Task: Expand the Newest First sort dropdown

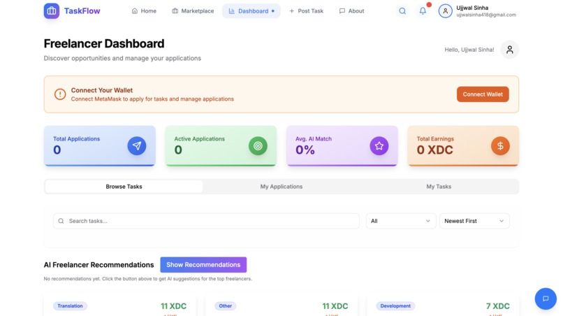Action: coord(474,221)
